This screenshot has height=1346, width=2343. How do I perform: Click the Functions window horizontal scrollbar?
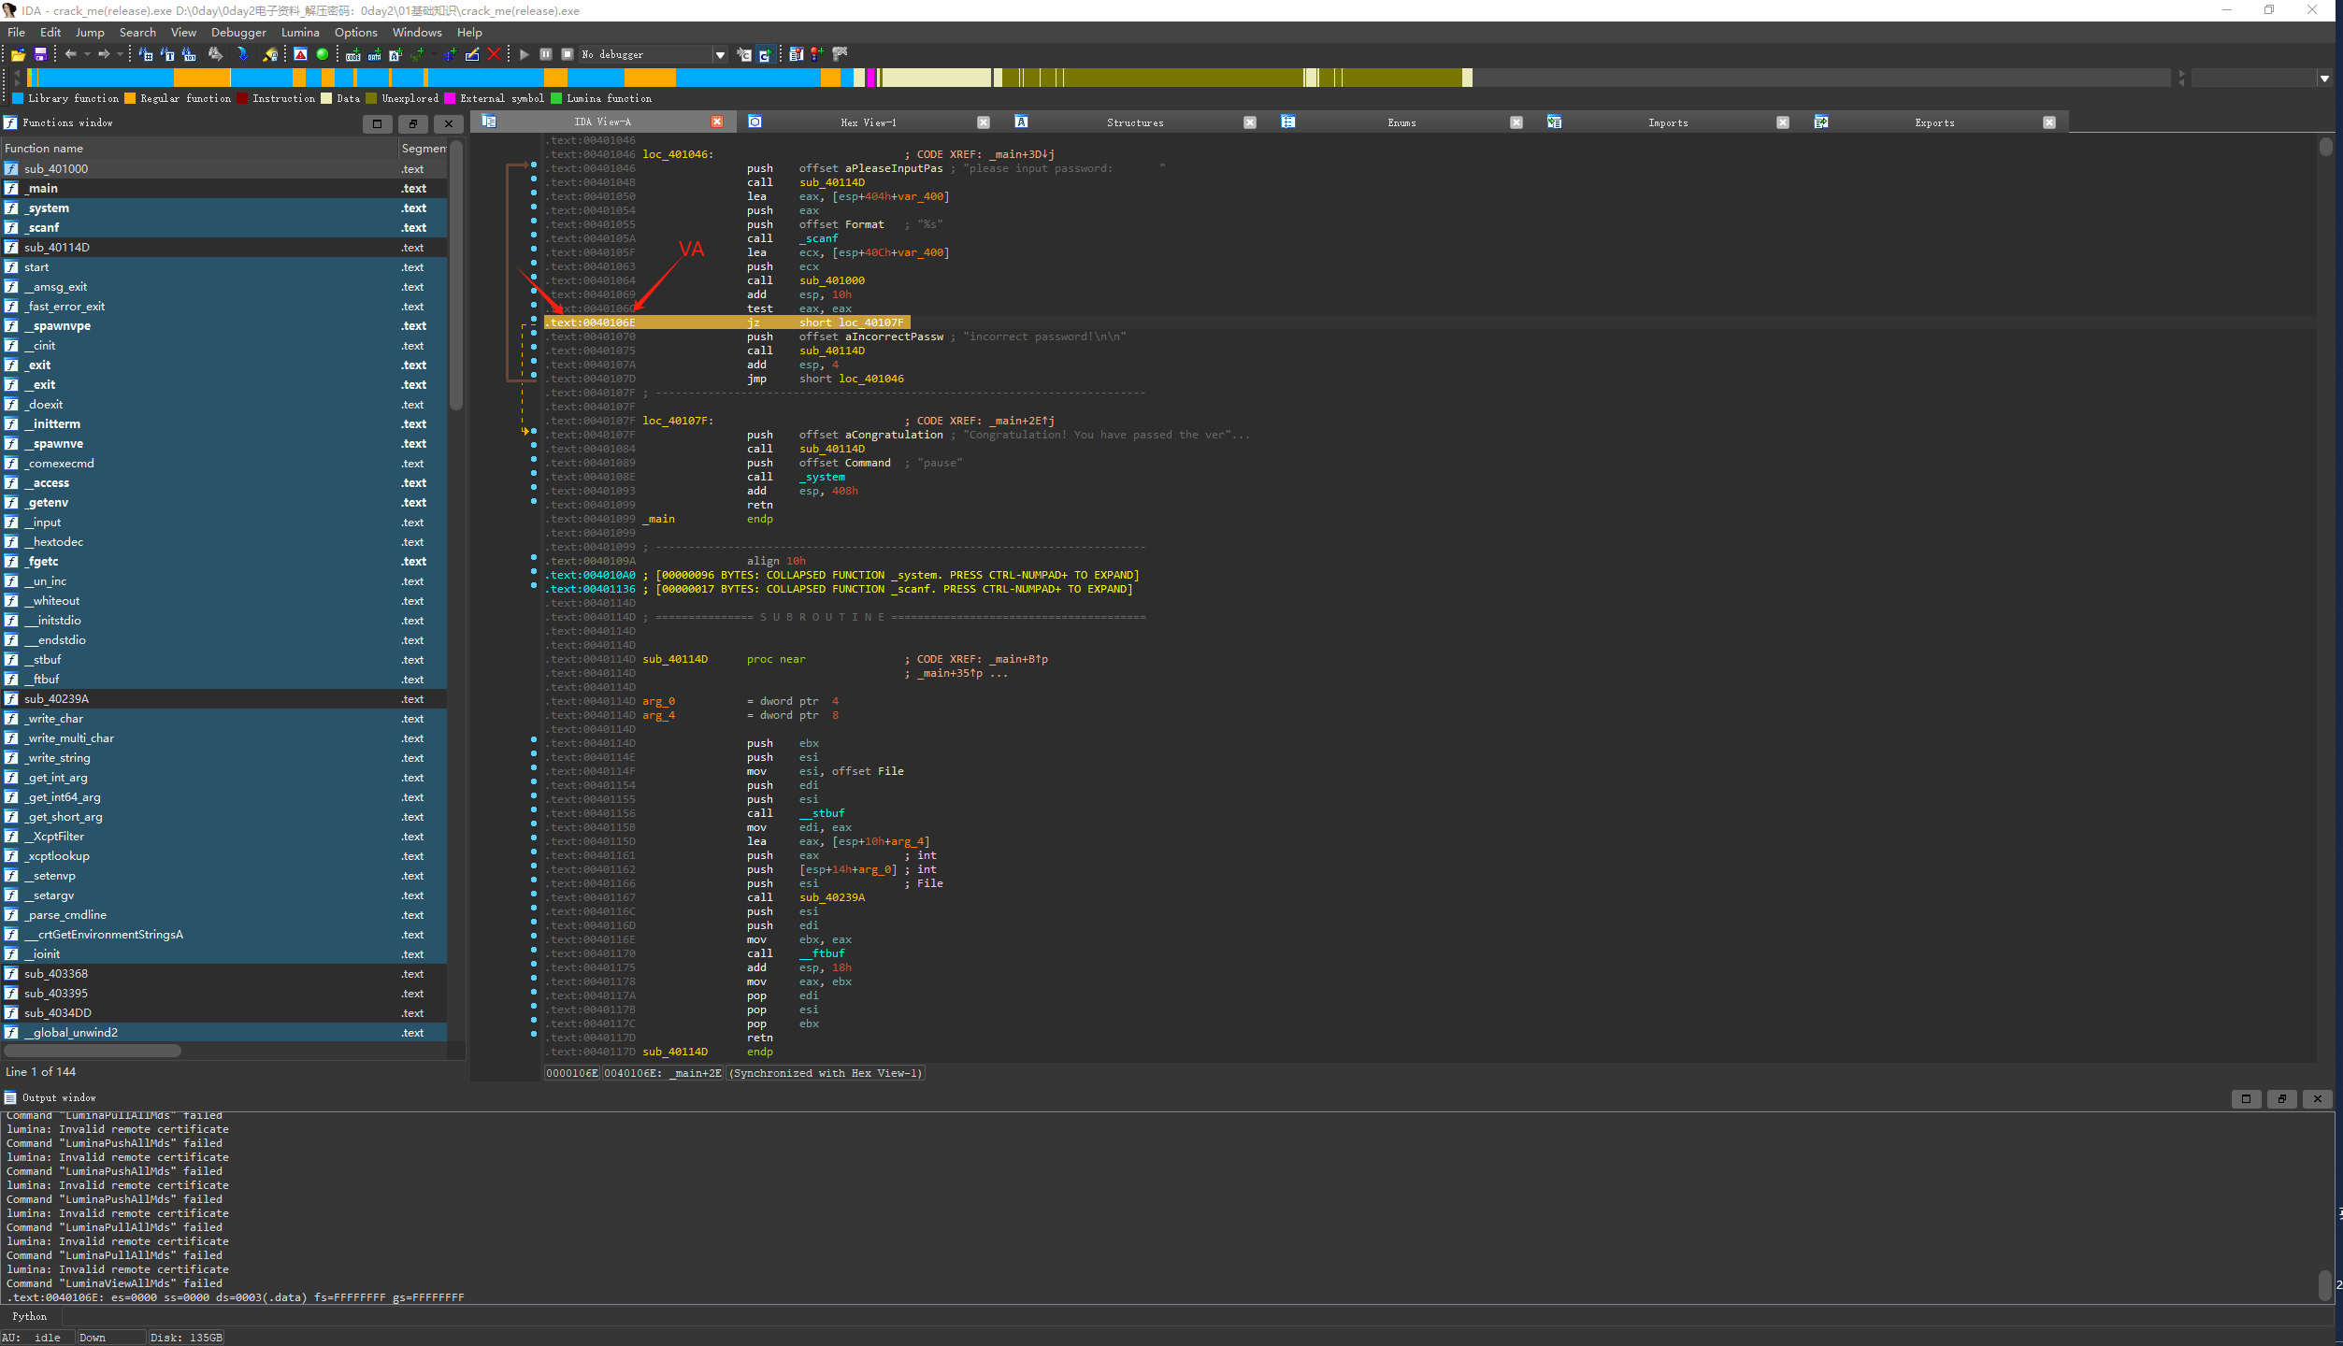click(x=93, y=1051)
